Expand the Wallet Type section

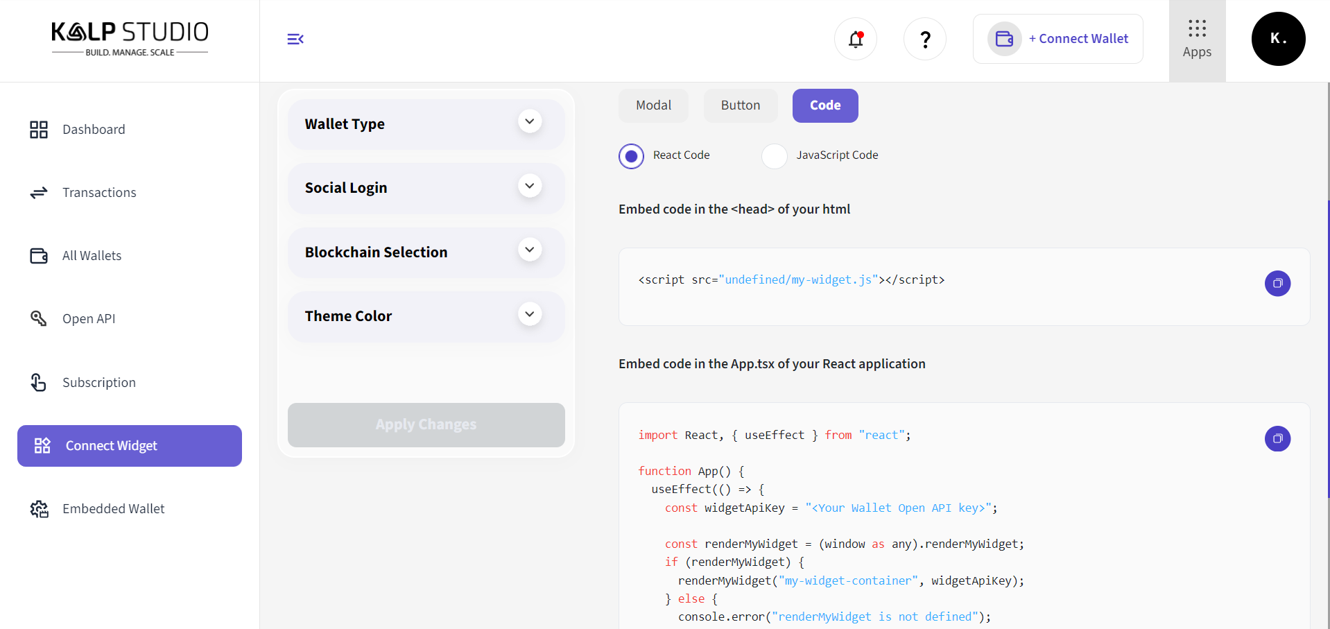[530, 122]
